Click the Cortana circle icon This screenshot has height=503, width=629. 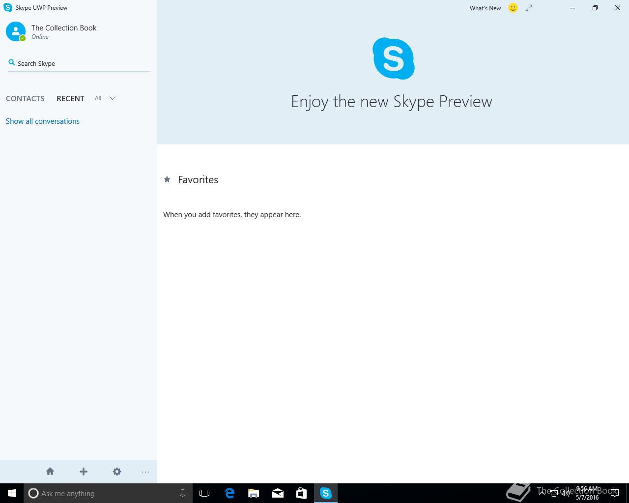pyautogui.click(x=33, y=493)
